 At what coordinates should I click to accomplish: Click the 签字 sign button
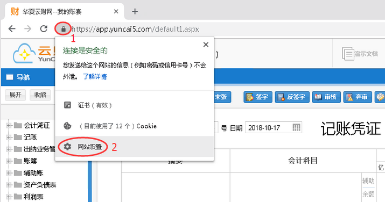[258, 97]
